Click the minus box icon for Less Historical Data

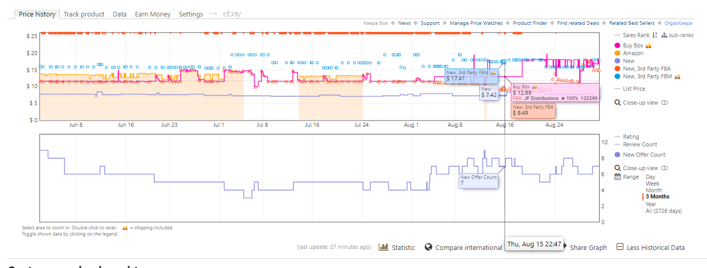tap(620, 247)
